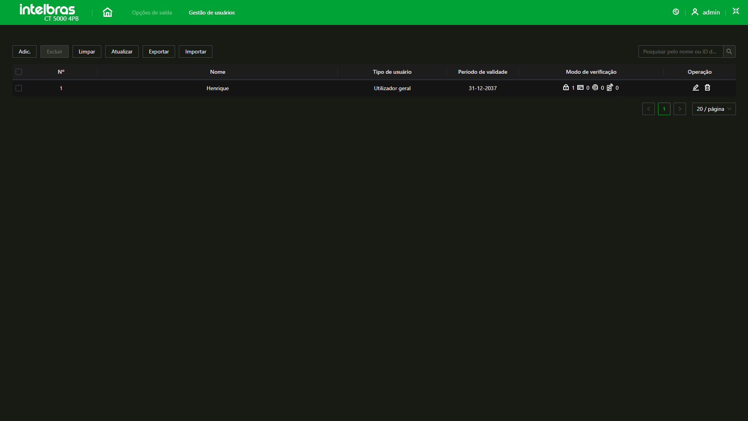Switch to Gestão de usuários tab
This screenshot has height=421, width=748.
click(212, 12)
